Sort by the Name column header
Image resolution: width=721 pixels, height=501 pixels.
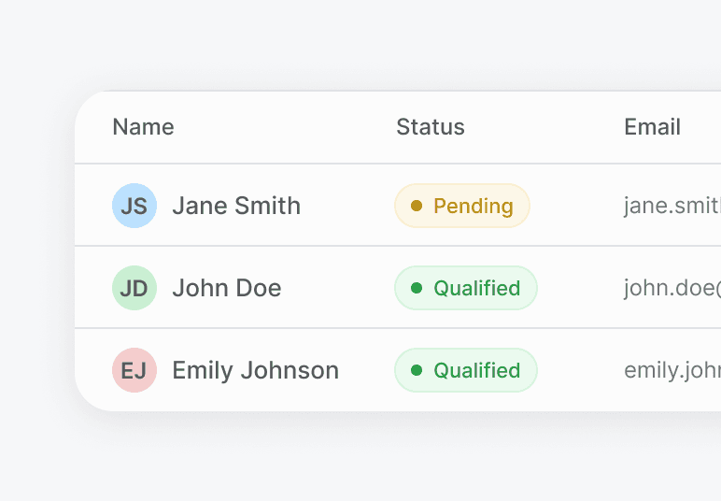click(144, 127)
